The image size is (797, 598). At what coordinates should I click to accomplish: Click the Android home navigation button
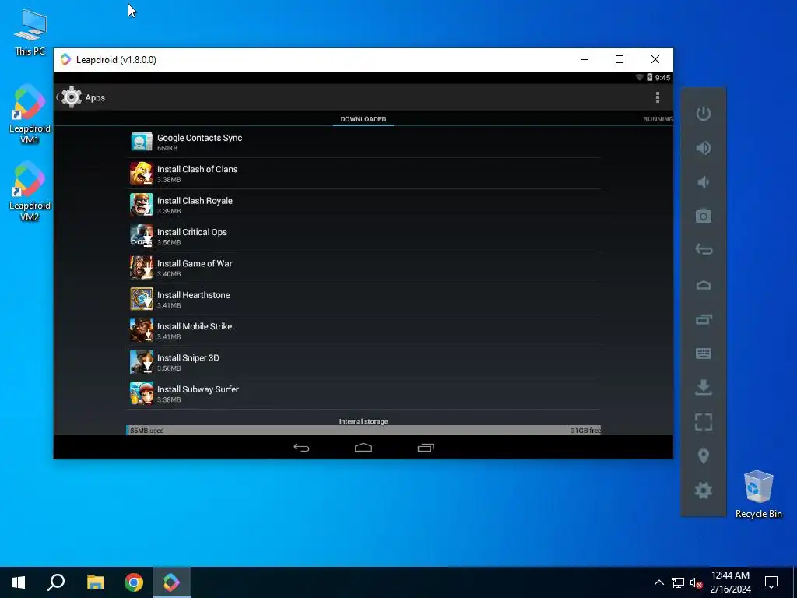[363, 448]
